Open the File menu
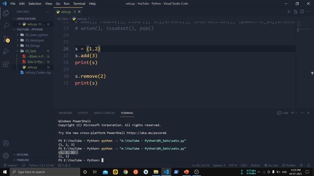Viewport: 314px width, 176px height. point(13,3)
